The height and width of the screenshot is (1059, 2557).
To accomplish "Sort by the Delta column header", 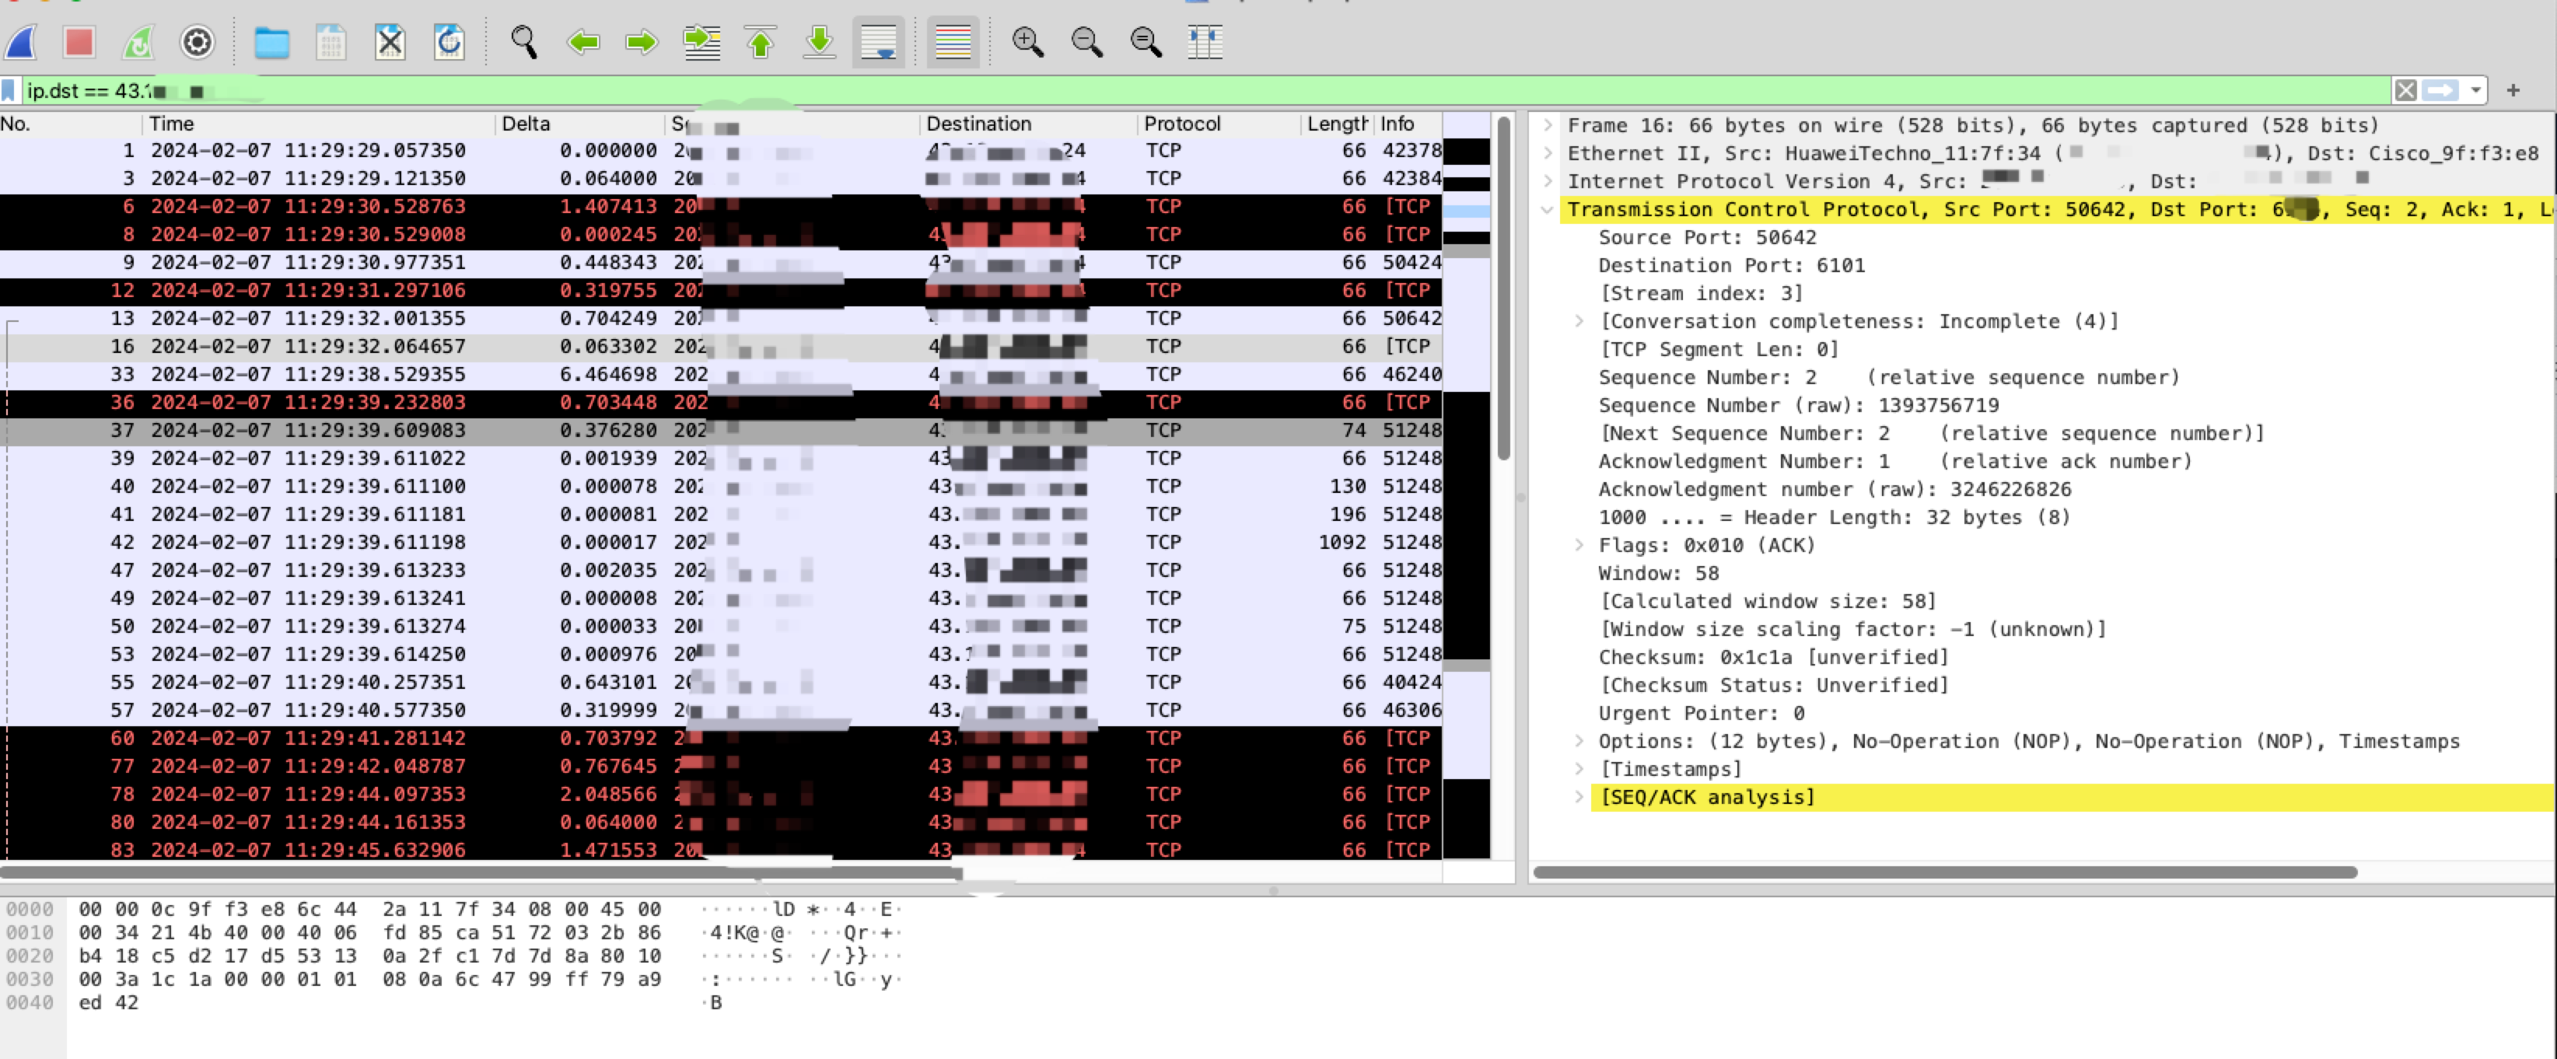I will coord(526,124).
